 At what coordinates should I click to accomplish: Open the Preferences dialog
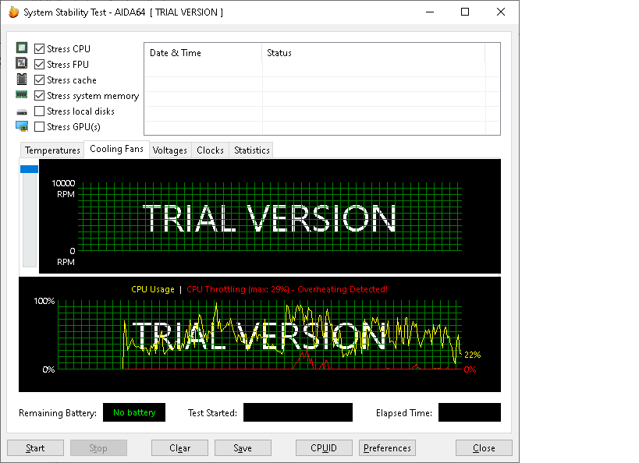[387, 447]
